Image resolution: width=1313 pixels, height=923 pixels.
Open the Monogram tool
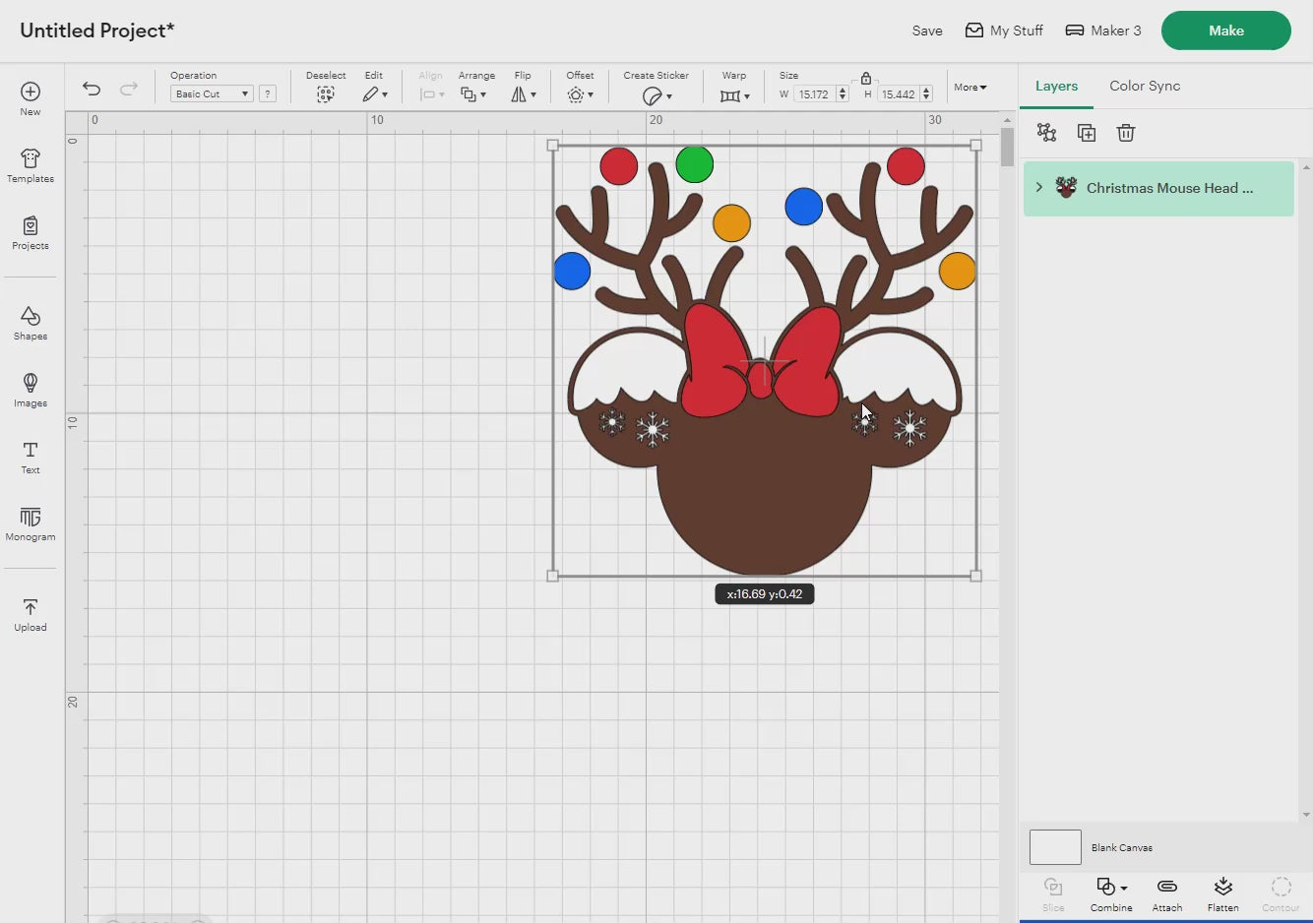point(31,523)
